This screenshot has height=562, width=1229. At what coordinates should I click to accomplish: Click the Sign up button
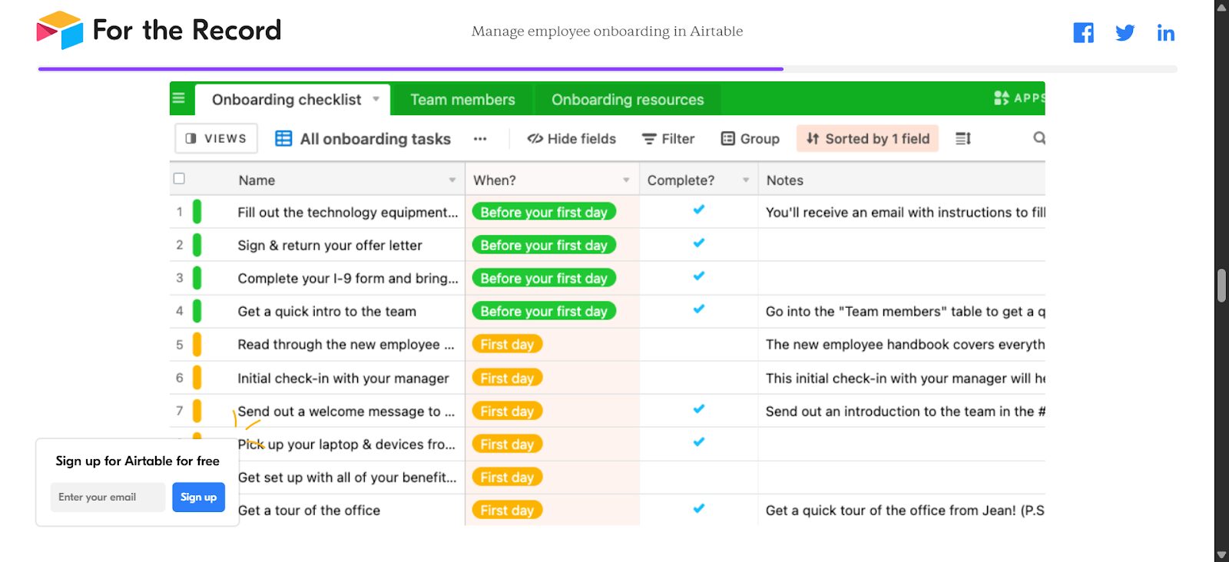pyautogui.click(x=198, y=497)
